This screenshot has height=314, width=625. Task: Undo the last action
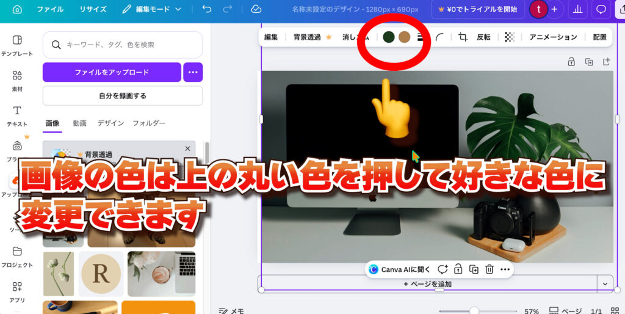(x=207, y=9)
